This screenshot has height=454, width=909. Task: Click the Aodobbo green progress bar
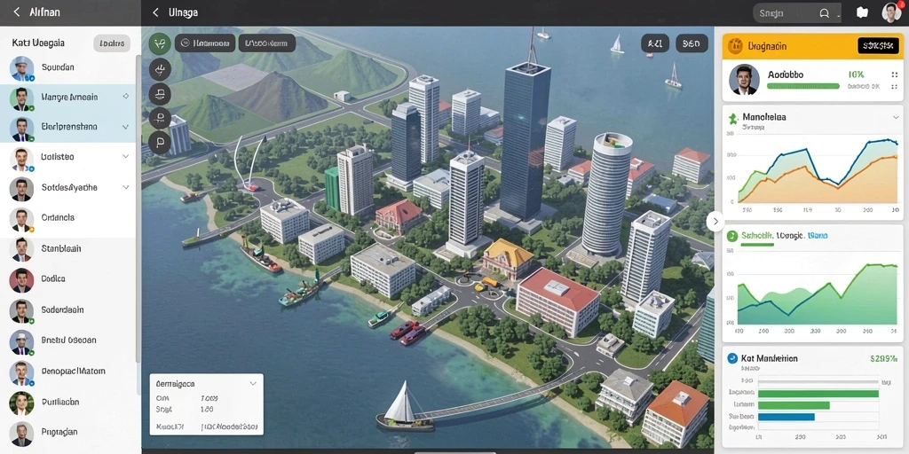[802, 86]
